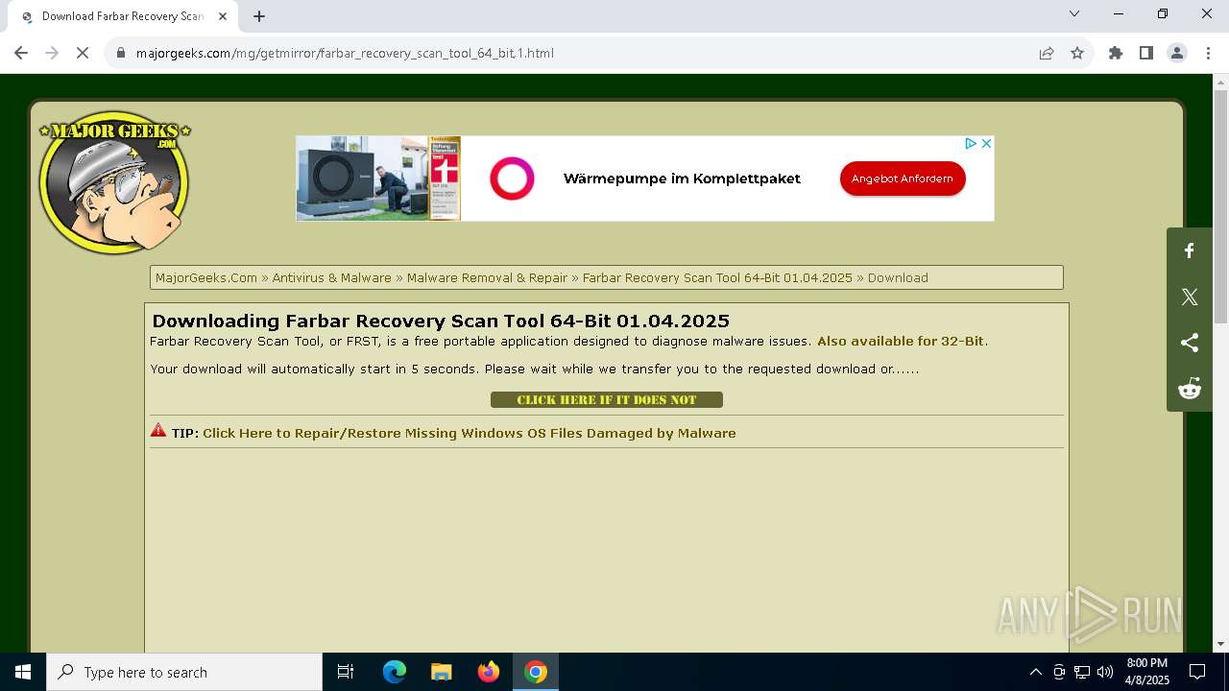The width and height of the screenshot is (1229, 691).
Task: Click the volume speaker tray icon
Action: pos(1105,672)
